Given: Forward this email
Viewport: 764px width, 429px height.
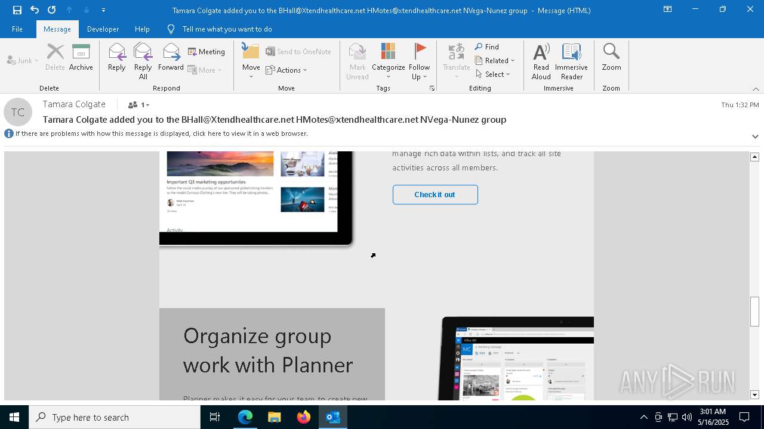Looking at the screenshot, I should click(x=171, y=58).
